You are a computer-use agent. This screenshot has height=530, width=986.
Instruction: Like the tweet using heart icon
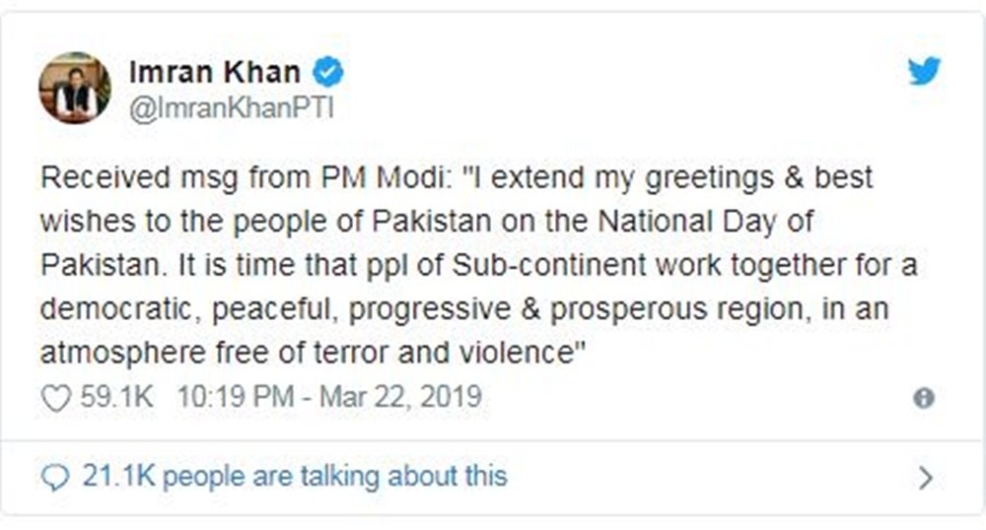click(55, 398)
